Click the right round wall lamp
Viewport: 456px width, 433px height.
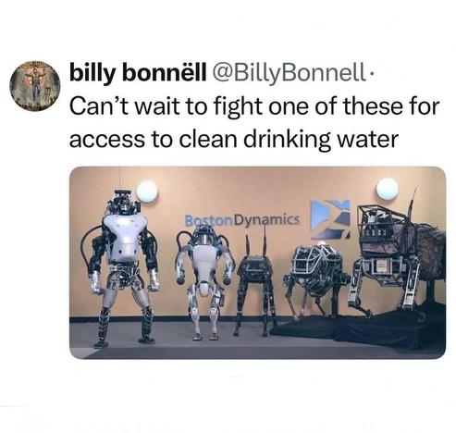pos(387,188)
